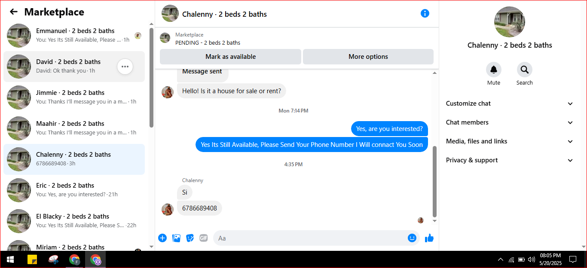Attach a photo using the image icon
Image resolution: width=587 pixels, height=268 pixels.
tap(176, 238)
